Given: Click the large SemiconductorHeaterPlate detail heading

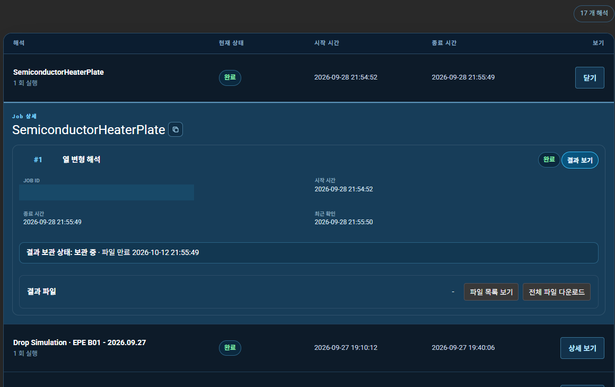Looking at the screenshot, I should [89, 130].
